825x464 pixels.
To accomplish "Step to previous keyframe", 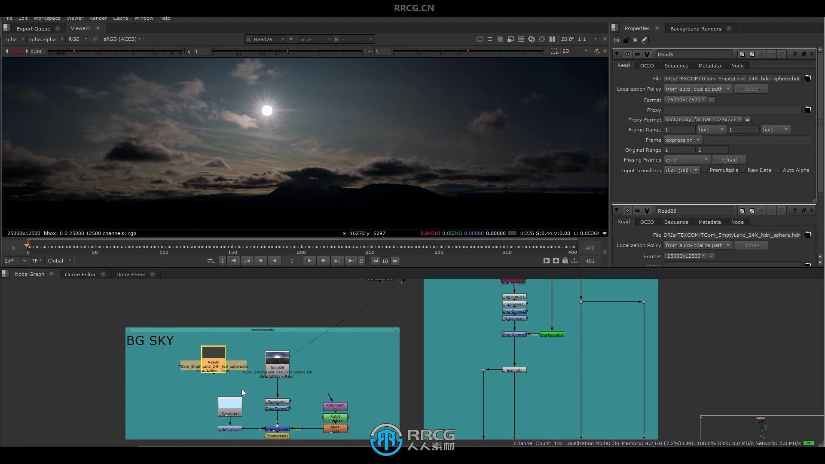I will click(247, 261).
